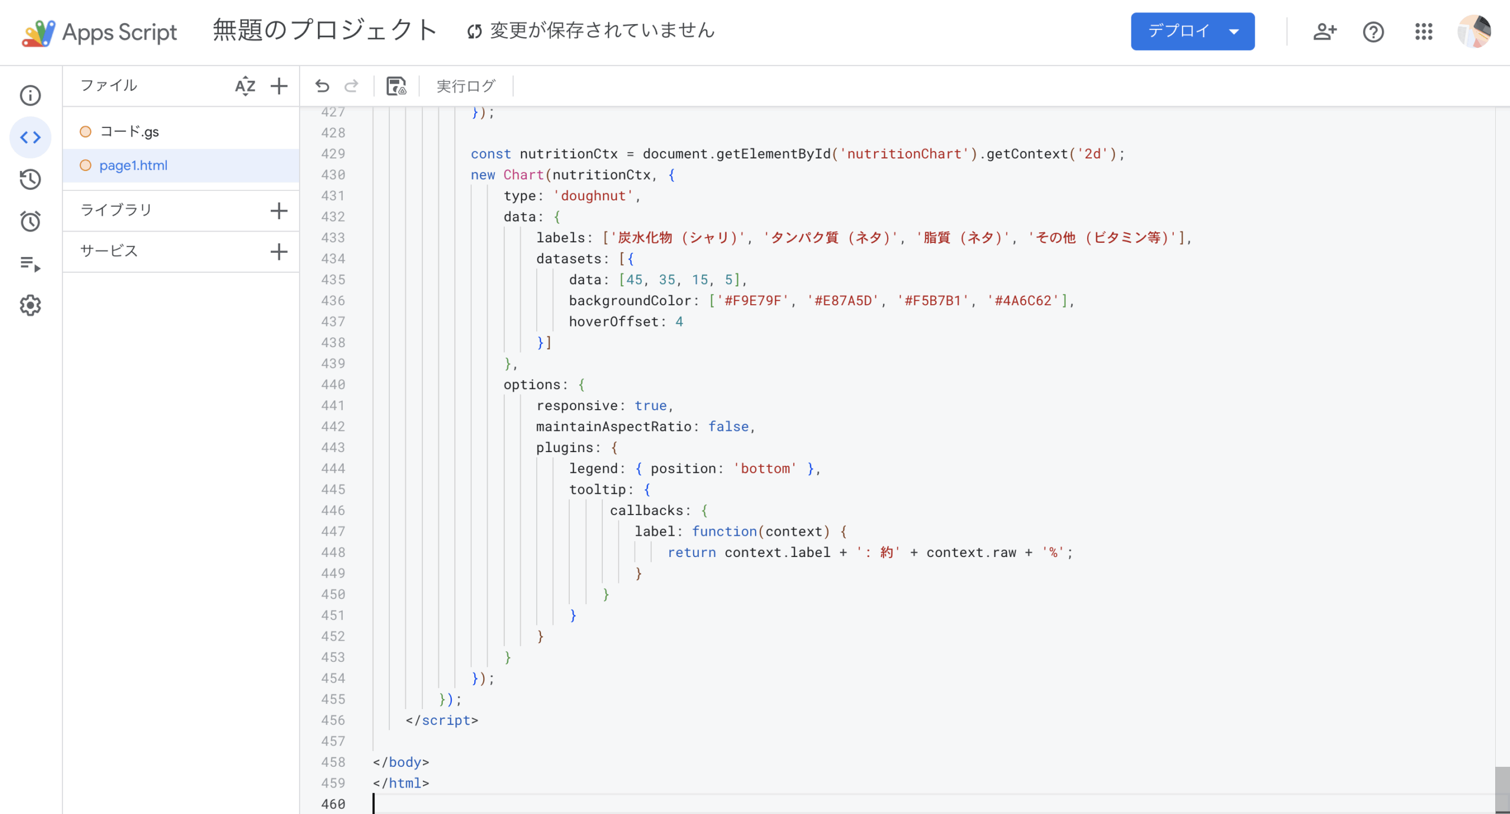Click the '#F9E79F' color value

[x=753, y=301]
